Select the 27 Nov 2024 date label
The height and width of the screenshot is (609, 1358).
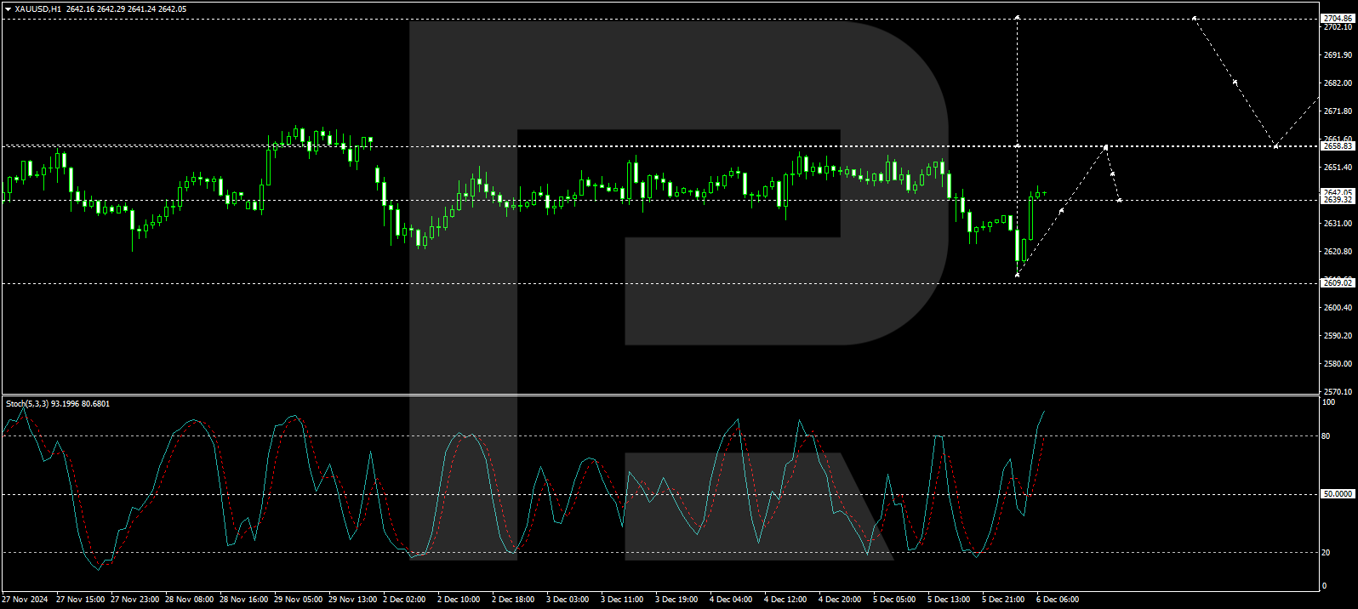26,600
